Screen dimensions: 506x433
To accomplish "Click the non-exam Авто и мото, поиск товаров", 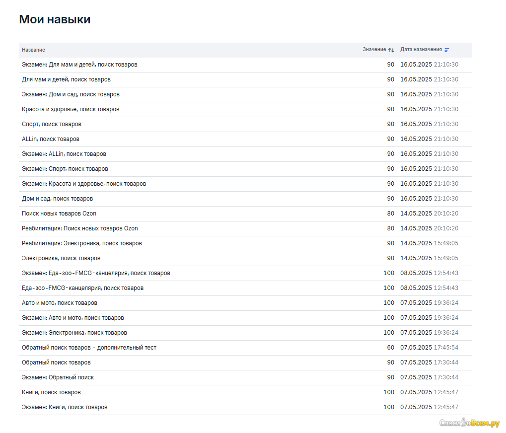I will [60, 303].
